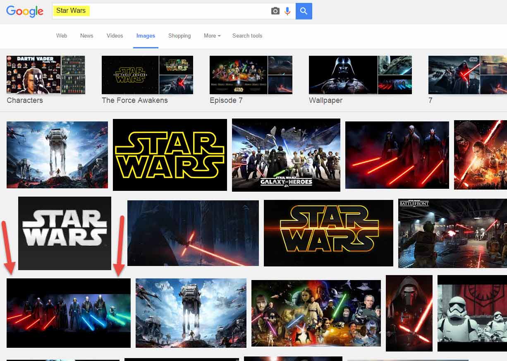Open the Characters category thumbnail

46,75
